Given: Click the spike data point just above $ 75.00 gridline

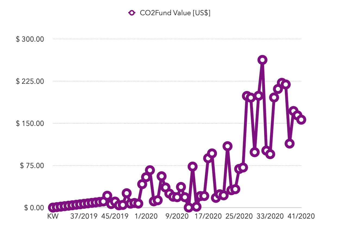Looking at the screenshot, I should point(192,166).
